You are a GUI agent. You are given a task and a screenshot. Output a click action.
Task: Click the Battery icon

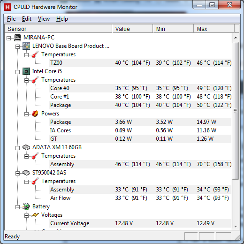click(x=26, y=206)
